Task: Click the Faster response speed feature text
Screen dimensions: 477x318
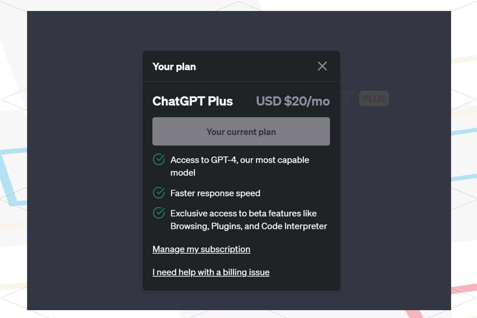Action: click(x=215, y=193)
